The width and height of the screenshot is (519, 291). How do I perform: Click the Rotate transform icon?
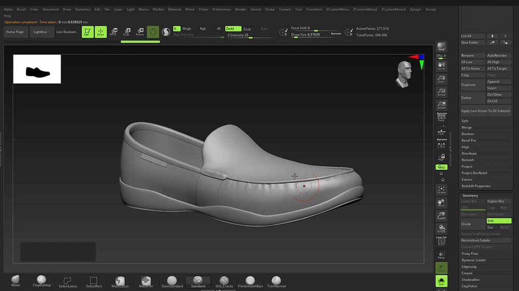(140, 32)
